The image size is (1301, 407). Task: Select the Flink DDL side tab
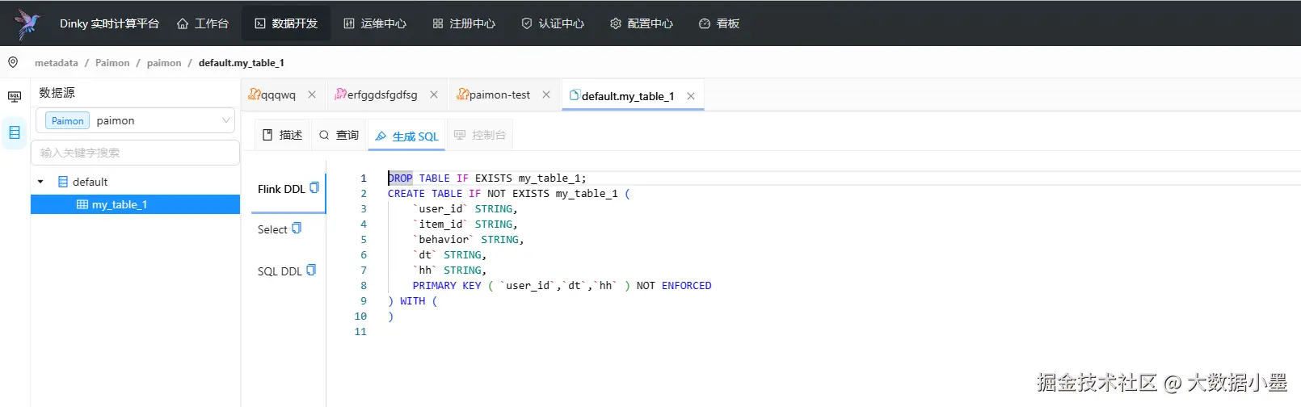pyautogui.click(x=281, y=189)
